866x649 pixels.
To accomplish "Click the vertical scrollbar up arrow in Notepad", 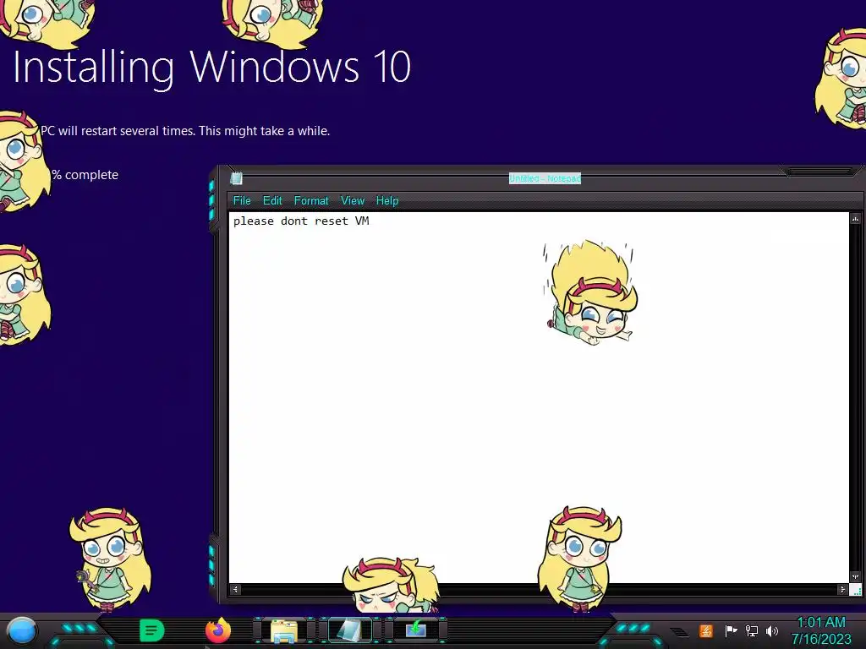I will [856, 219].
